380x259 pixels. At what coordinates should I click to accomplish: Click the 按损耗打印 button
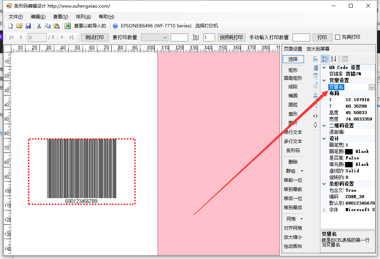click(231, 37)
